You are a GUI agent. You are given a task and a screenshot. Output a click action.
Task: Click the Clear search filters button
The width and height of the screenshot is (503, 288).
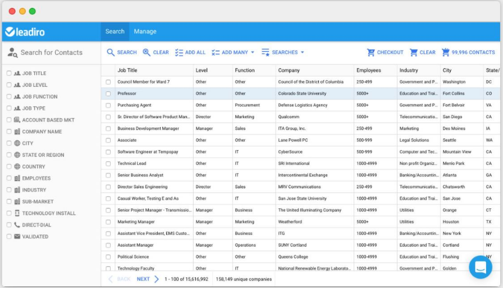click(156, 53)
